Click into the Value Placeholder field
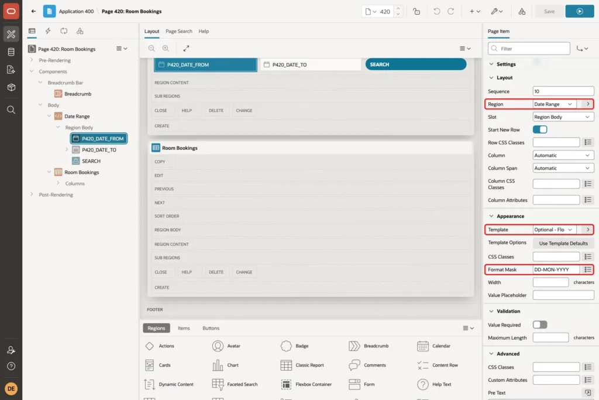The width and height of the screenshot is (599, 400). point(563,295)
